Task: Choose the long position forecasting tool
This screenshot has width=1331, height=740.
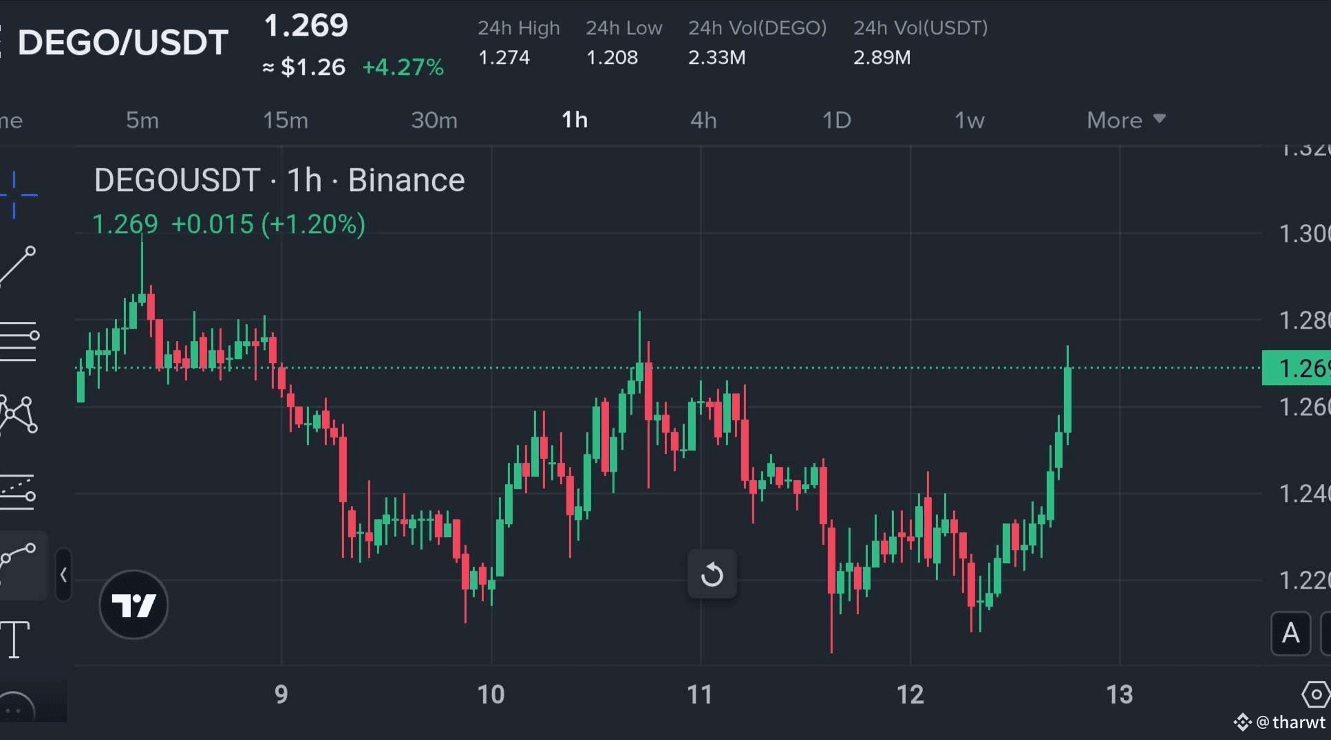Action: pos(18,492)
